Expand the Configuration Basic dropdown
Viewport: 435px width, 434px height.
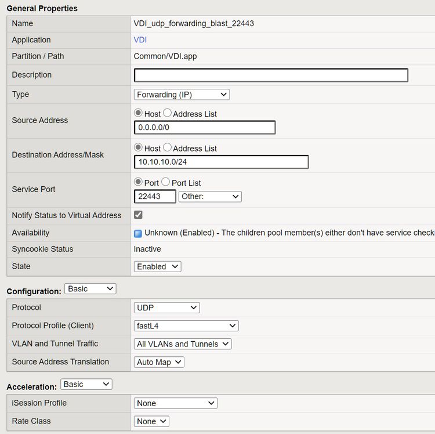point(90,289)
